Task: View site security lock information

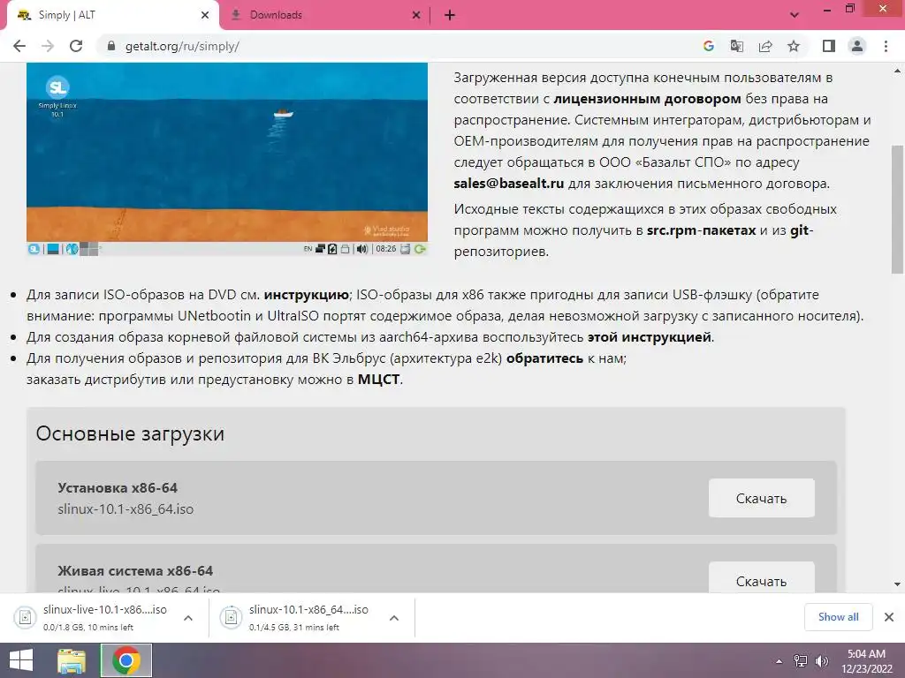Action: [112, 46]
